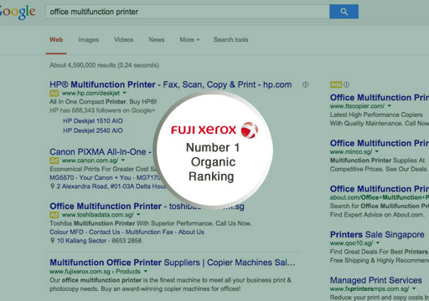Click Ad badge next to www.canon.com.sg
The width and height of the screenshot is (429, 301).
(54, 161)
